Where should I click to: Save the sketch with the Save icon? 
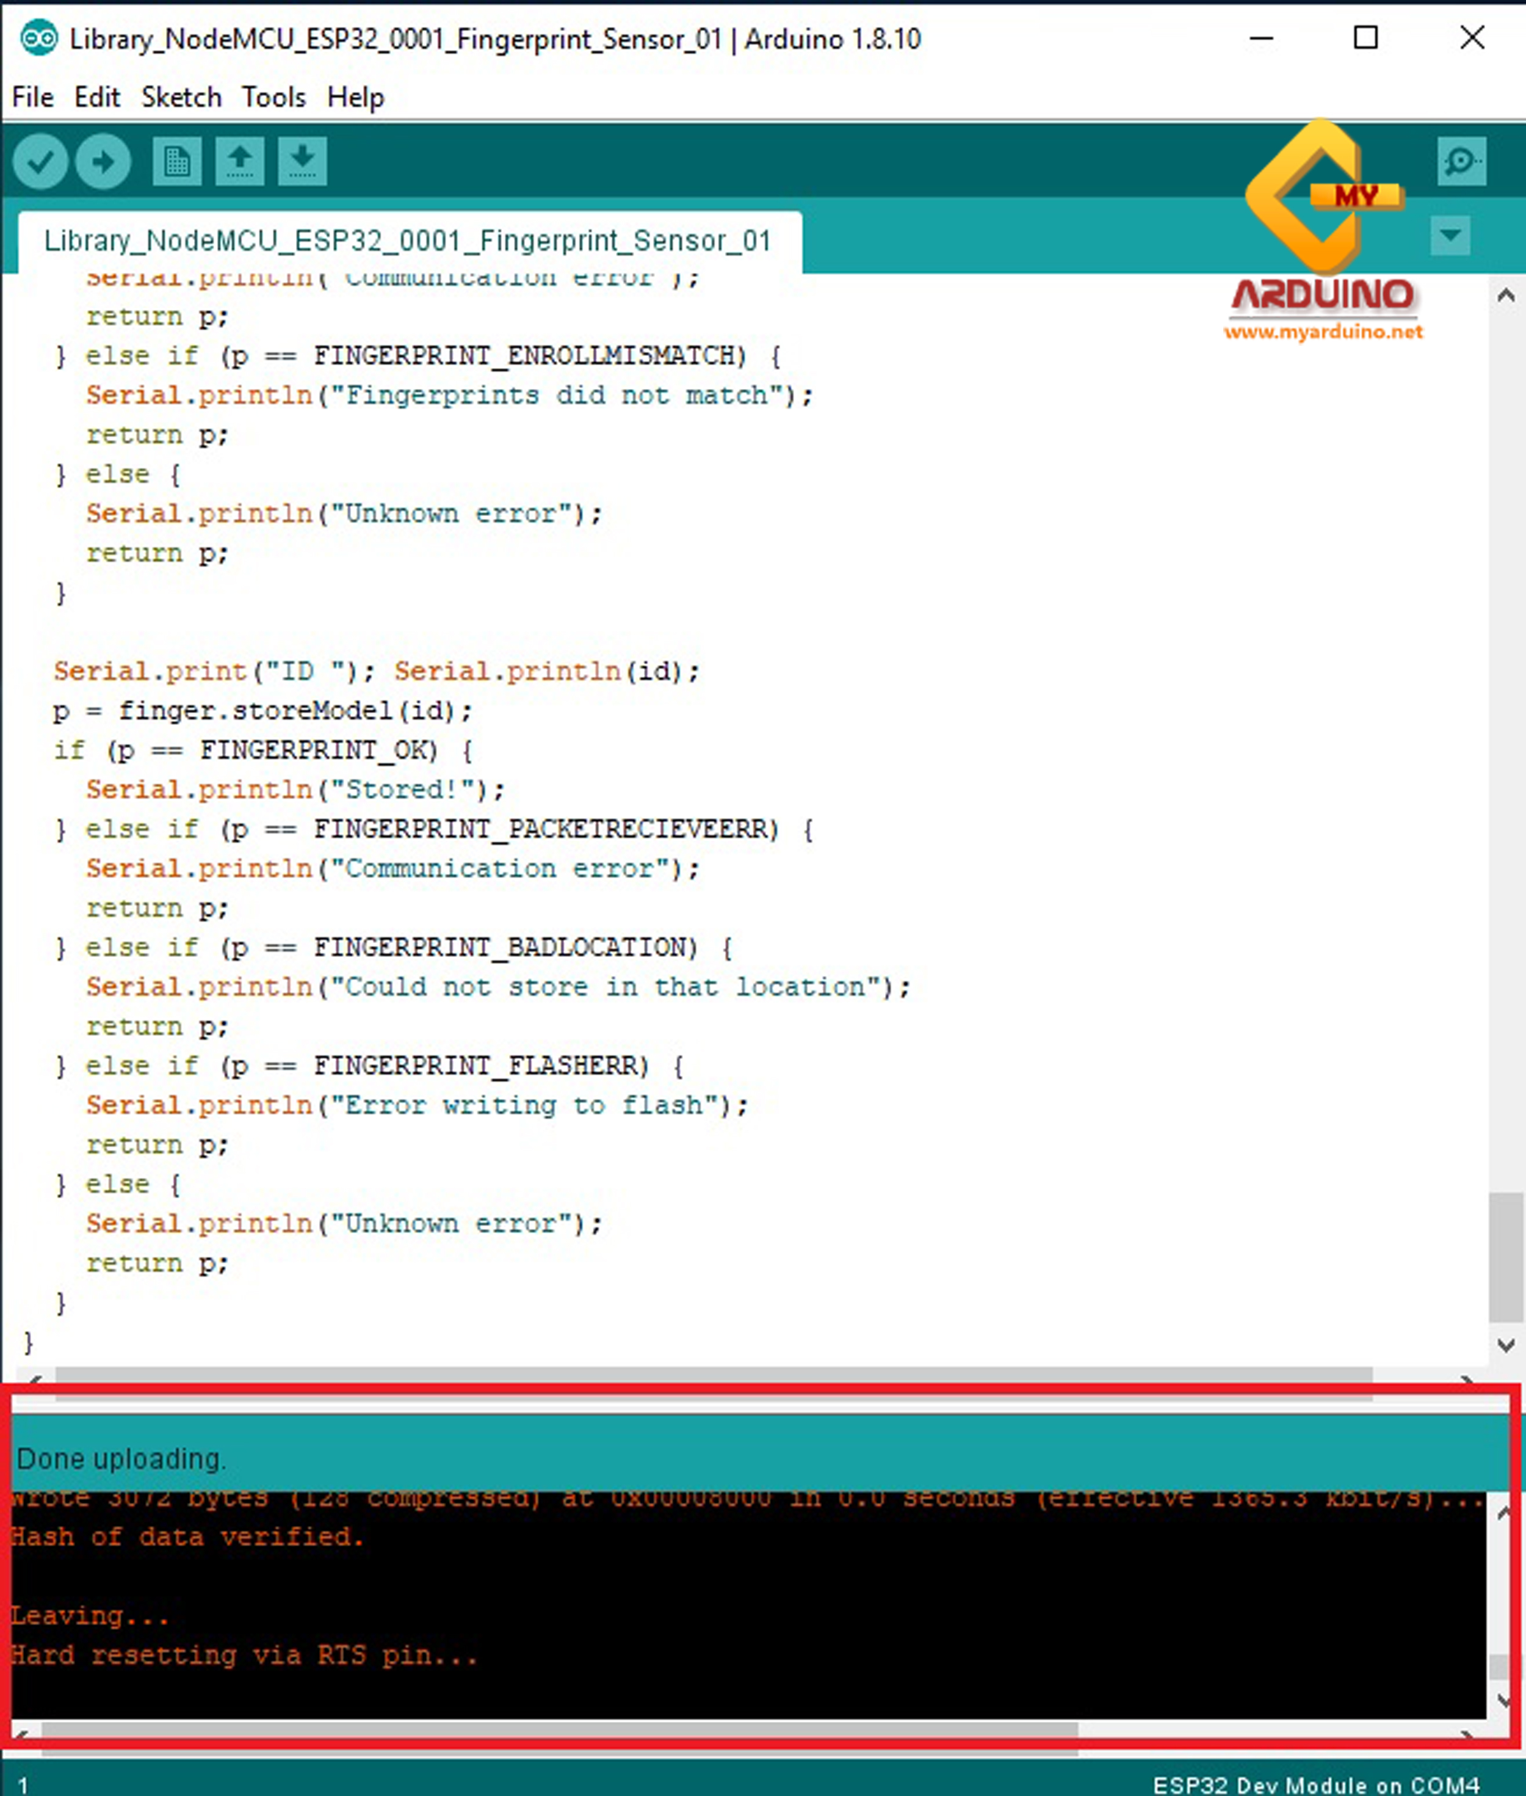pyautogui.click(x=302, y=161)
